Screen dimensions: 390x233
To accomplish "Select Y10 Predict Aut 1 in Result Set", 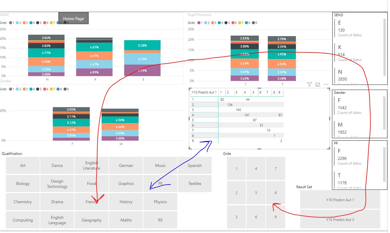I will pos(340,200).
